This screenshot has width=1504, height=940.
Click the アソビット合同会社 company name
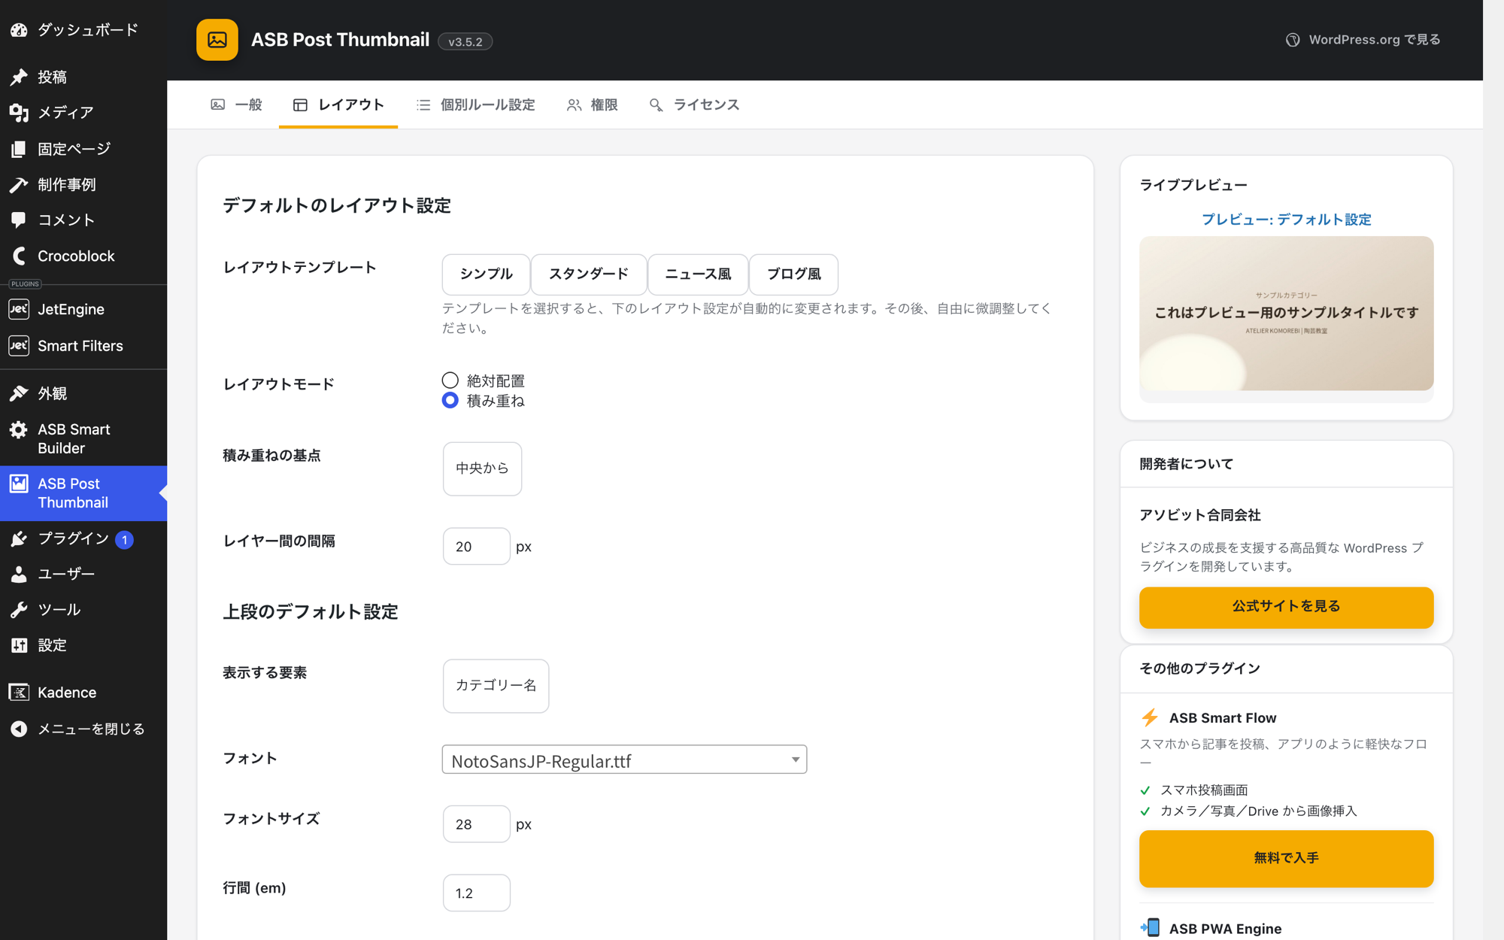click(1200, 515)
